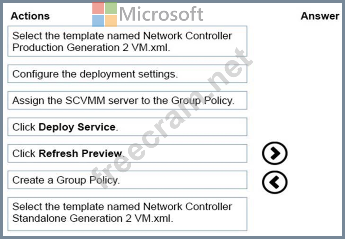This screenshot has width=345, height=239.
Task: Click the Microsoft four-square logo
Action: pos(105,14)
